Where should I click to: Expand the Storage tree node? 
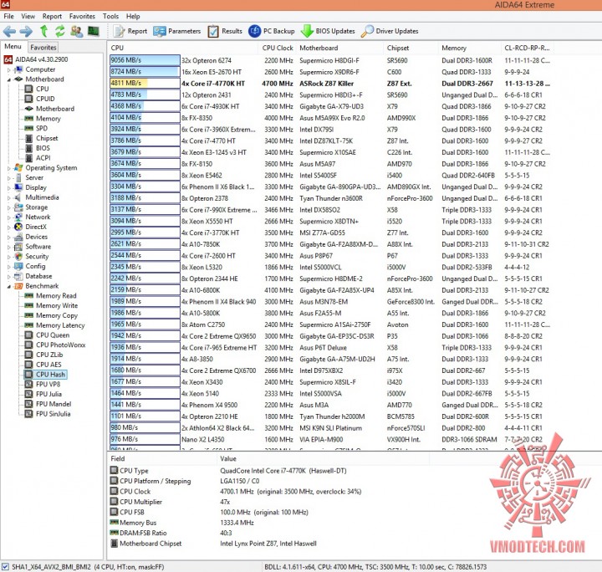(x=9, y=207)
